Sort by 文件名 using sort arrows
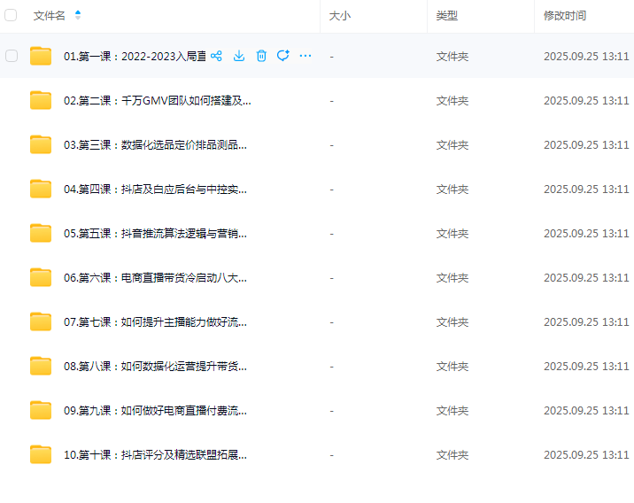Viewport: 634px width, 503px height. (78, 15)
